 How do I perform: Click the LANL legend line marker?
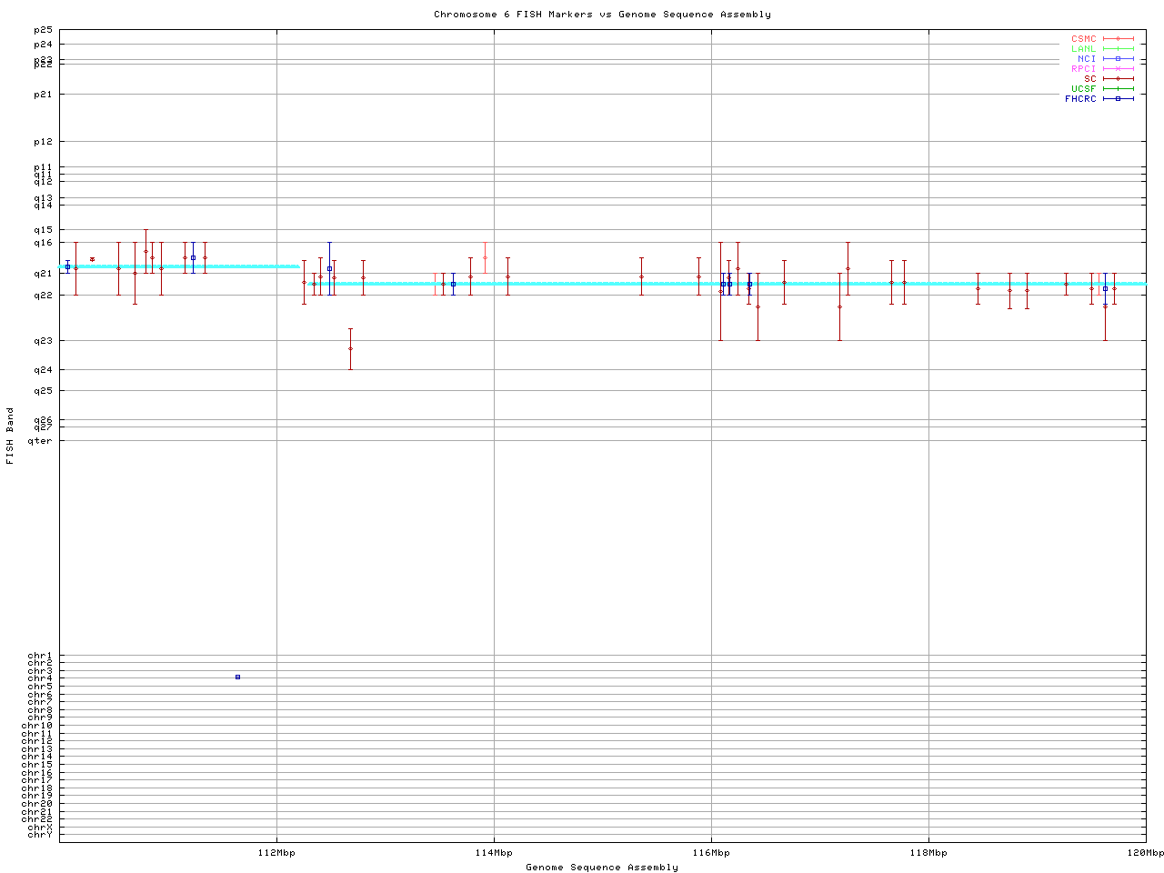1118,49
